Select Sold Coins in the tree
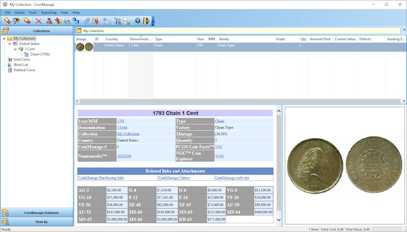 pyautogui.click(x=22, y=59)
